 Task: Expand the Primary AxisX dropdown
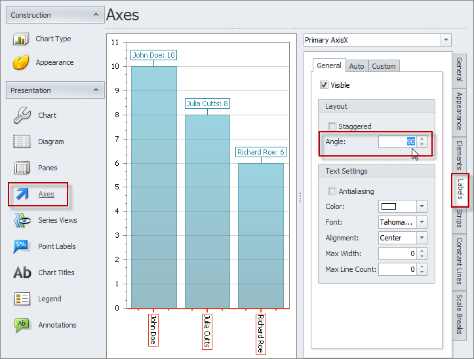click(x=446, y=40)
